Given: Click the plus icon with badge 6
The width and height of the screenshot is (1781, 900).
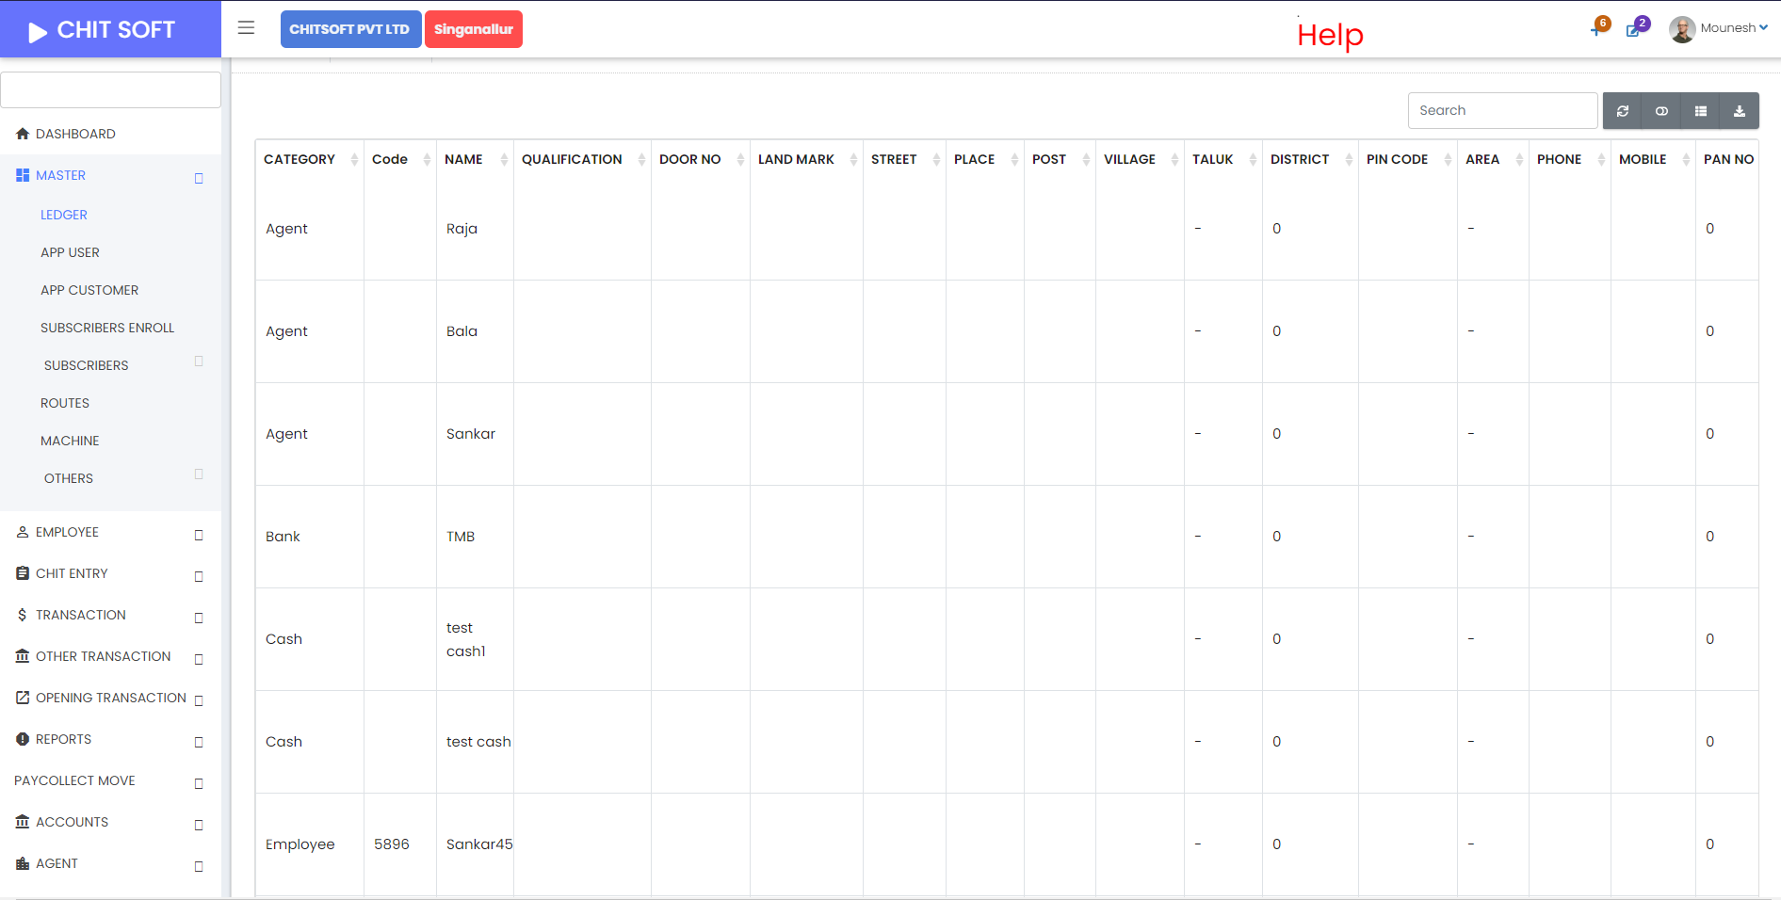Looking at the screenshot, I should point(1597,28).
